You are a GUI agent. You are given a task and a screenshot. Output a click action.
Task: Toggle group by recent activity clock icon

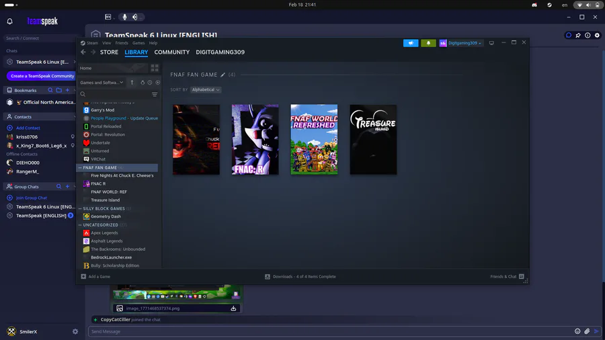click(x=150, y=83)
